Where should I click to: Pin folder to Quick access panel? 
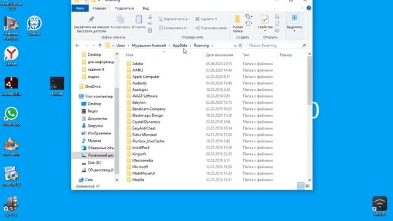tap(91, 24)
